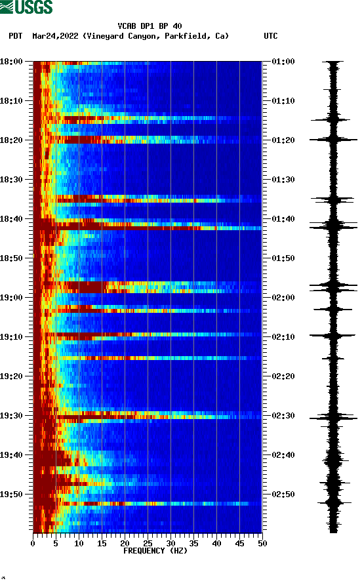Image resolution: width=362 pixels, height=585 pixels.
Task: Click the 01:40 UTC time label
Action: point(283,219)
